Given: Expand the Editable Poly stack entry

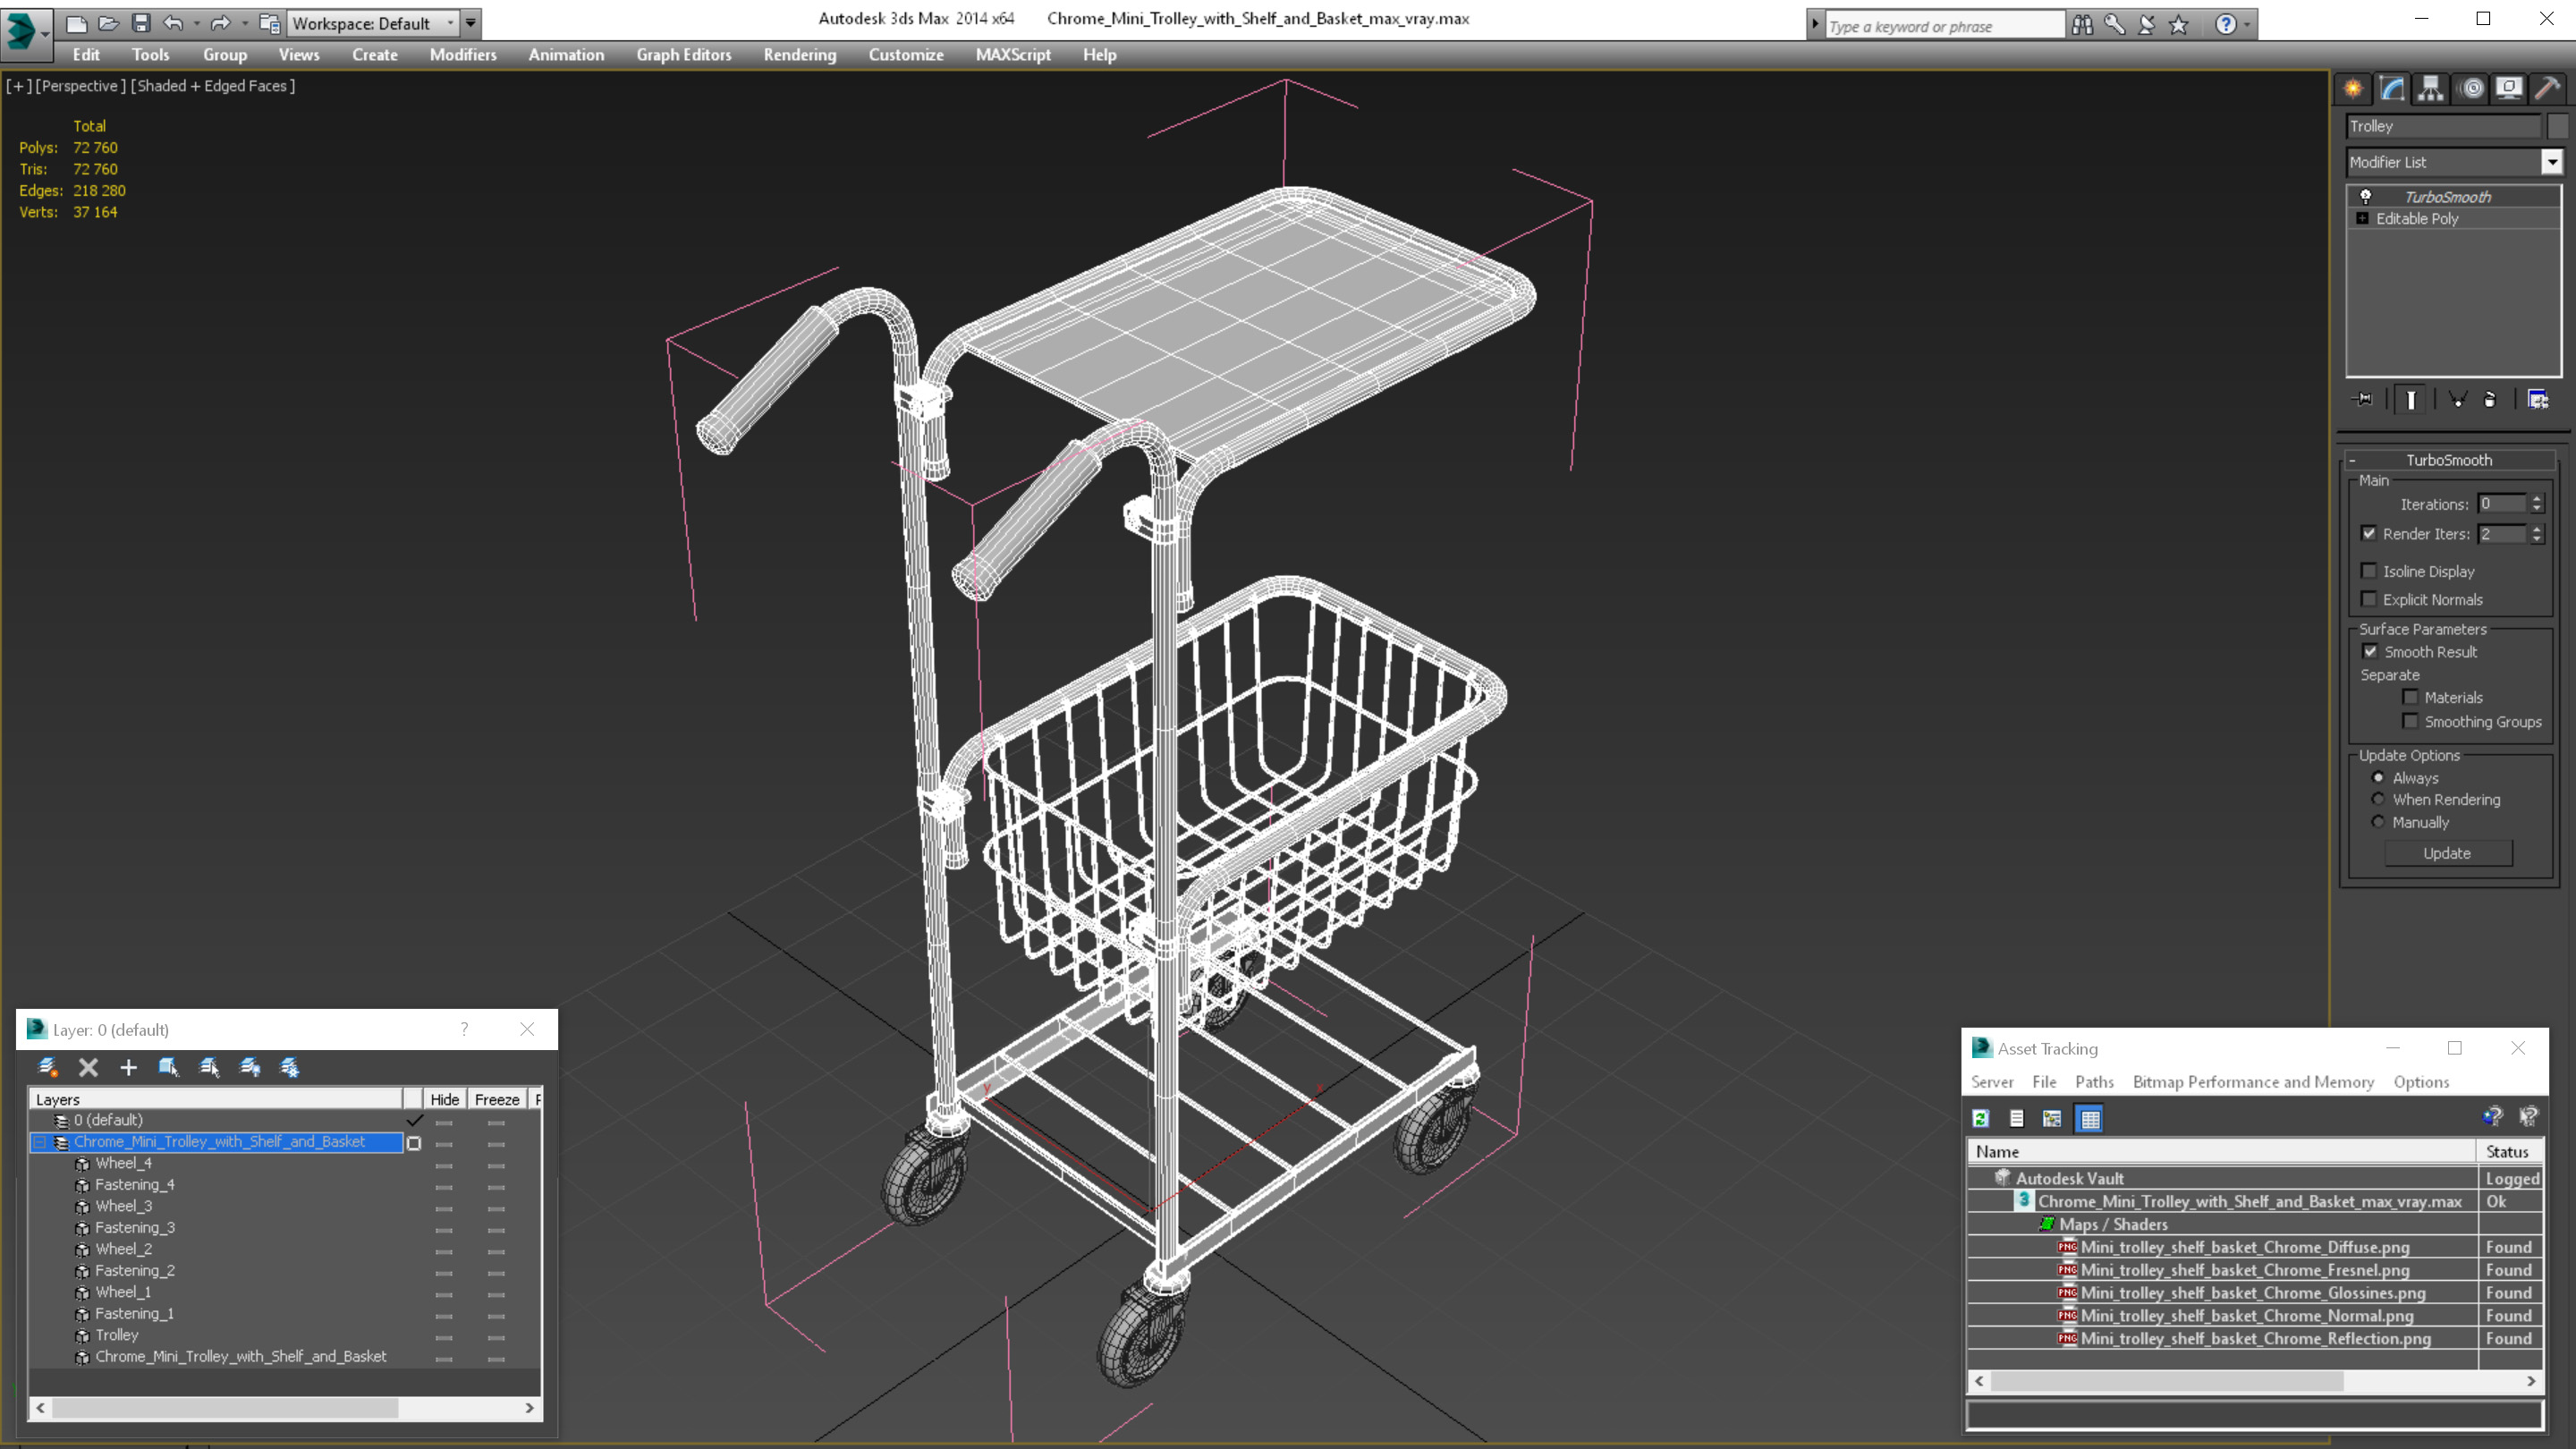Looking at the screenshot, I should tap(2362, 218).
